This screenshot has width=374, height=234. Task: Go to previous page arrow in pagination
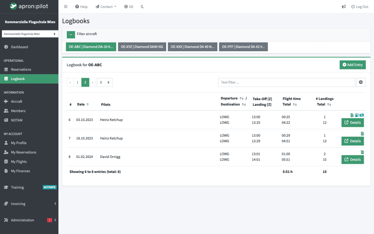click(70, 82)
